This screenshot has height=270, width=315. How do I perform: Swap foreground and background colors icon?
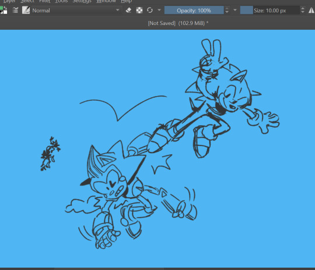(x=5, y=8)
